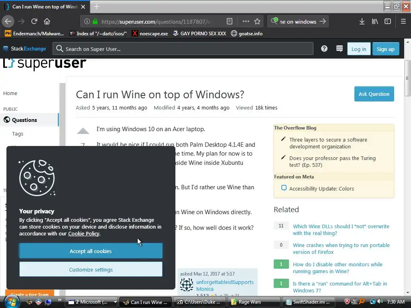Click the Search on Super User field
The width and height of the screenshot is (411, 308).
click(x=183, y=49)
